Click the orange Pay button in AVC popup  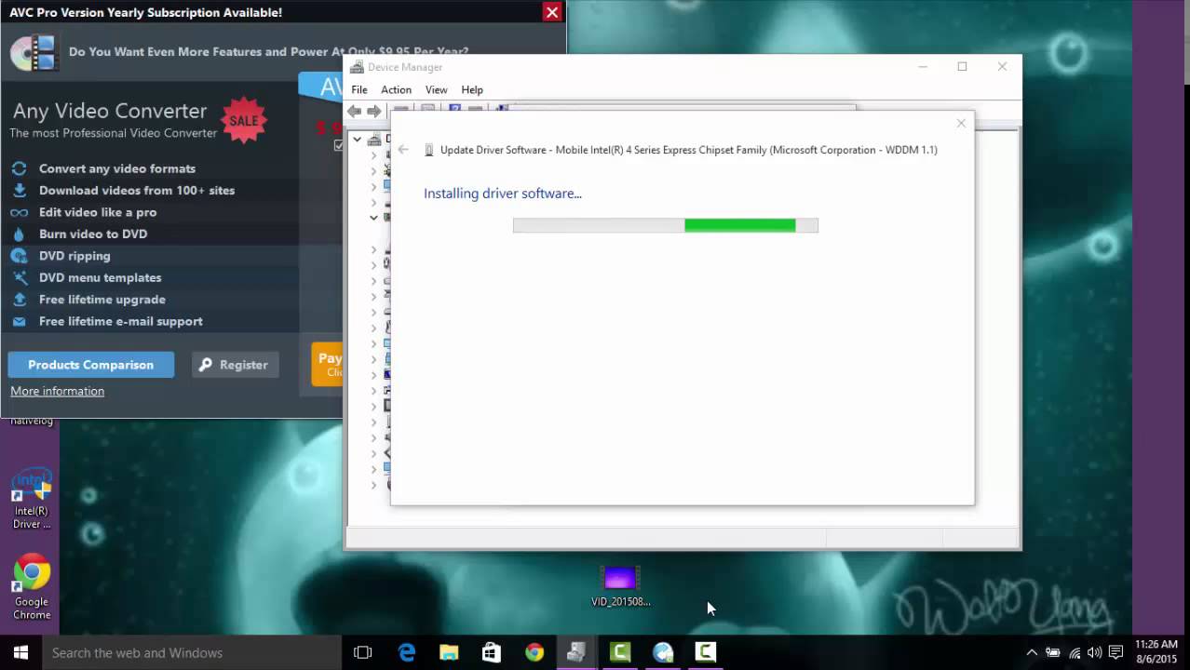(327, 364)
